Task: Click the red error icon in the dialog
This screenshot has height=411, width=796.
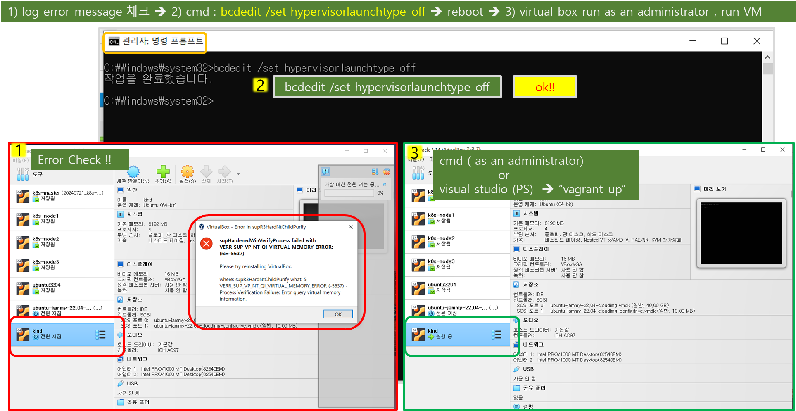Action: [x=206, y=243]
